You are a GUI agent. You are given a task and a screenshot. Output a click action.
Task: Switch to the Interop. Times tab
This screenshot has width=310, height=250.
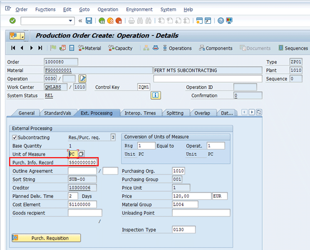click(x=140, y=113)
